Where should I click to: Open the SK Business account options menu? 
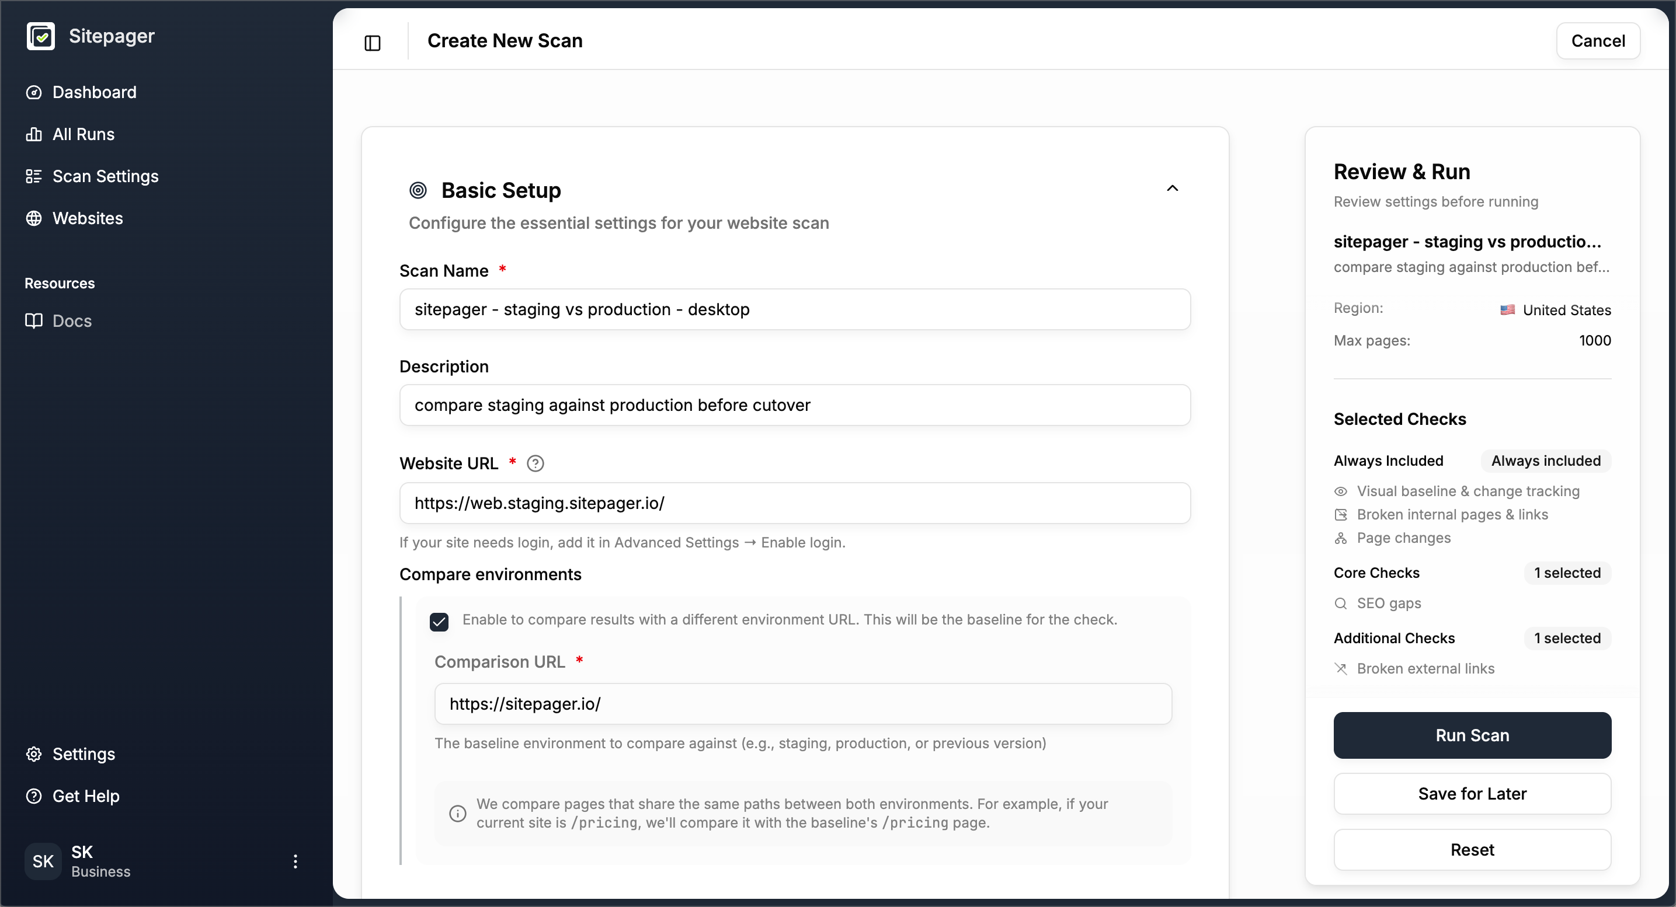coord(296,861)
